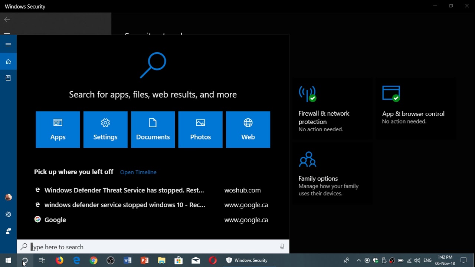Click the Cortana search circle on taskbar
The image size is (475, 267).
coord(25,260)
